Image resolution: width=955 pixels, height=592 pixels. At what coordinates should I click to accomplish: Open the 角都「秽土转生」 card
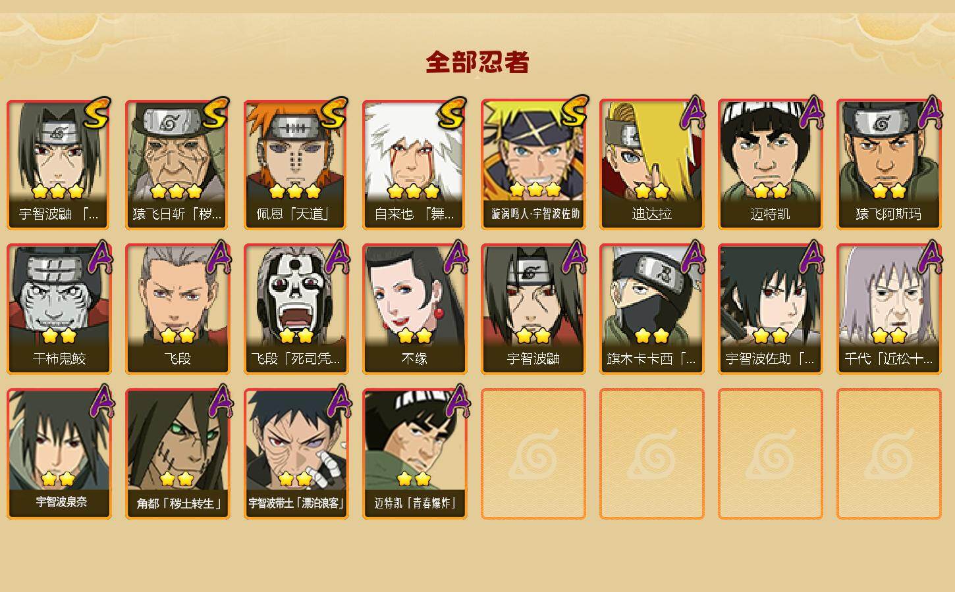point(178,454)
